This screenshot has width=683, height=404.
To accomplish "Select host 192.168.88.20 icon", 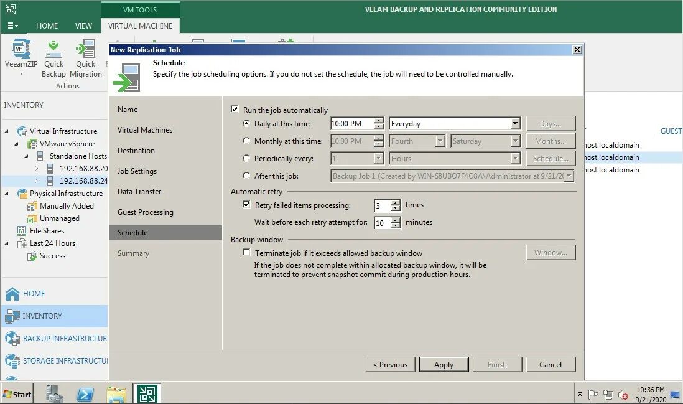I will [50, 168].
